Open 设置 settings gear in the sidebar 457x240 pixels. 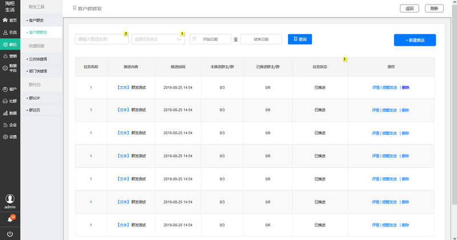[x=10, y=137]
